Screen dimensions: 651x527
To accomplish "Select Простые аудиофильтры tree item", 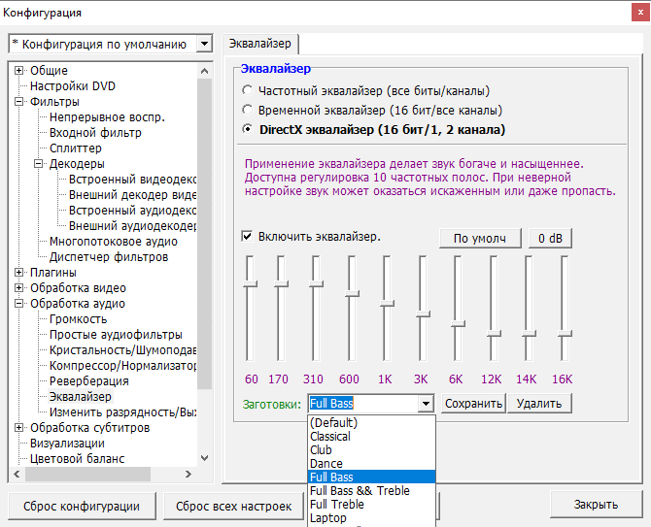I will pyautogui.click(x=116, y=334).
